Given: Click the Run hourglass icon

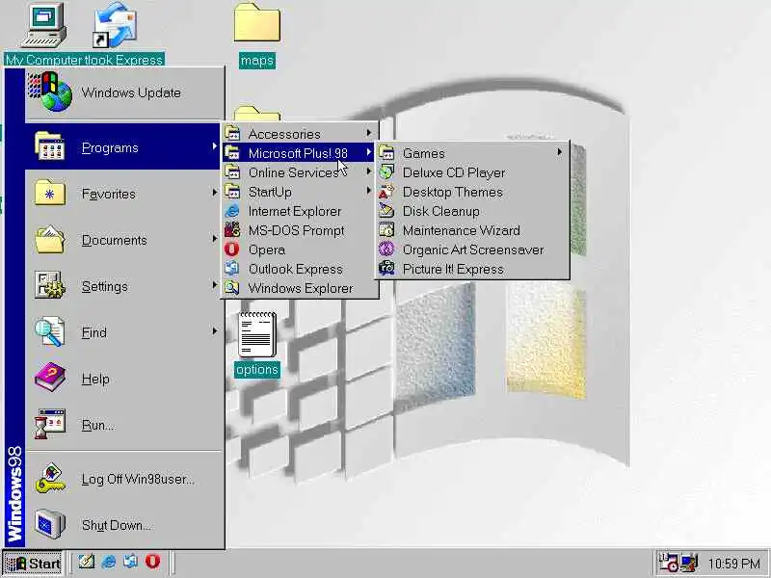Looking at the screenshot, I should [50, 424].
